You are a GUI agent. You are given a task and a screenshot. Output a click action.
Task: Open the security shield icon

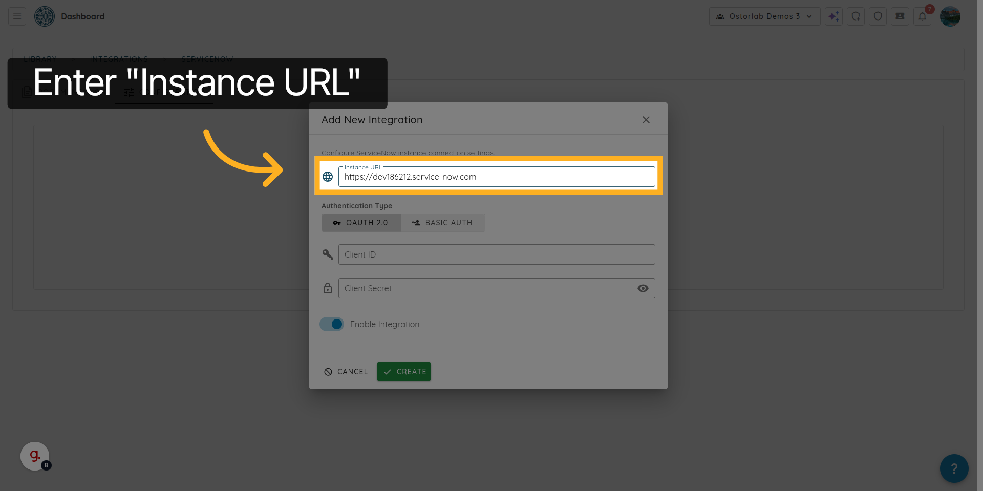click(878, 16)
